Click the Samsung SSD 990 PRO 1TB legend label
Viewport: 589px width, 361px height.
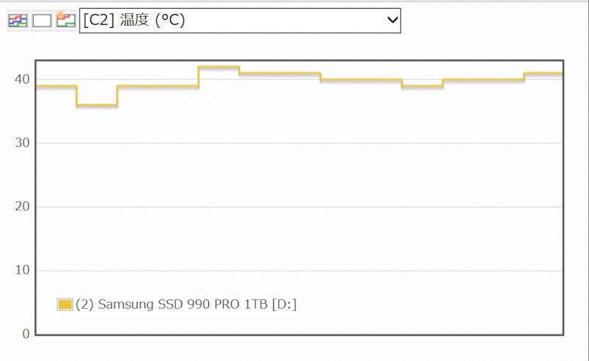tap(183, 304)
